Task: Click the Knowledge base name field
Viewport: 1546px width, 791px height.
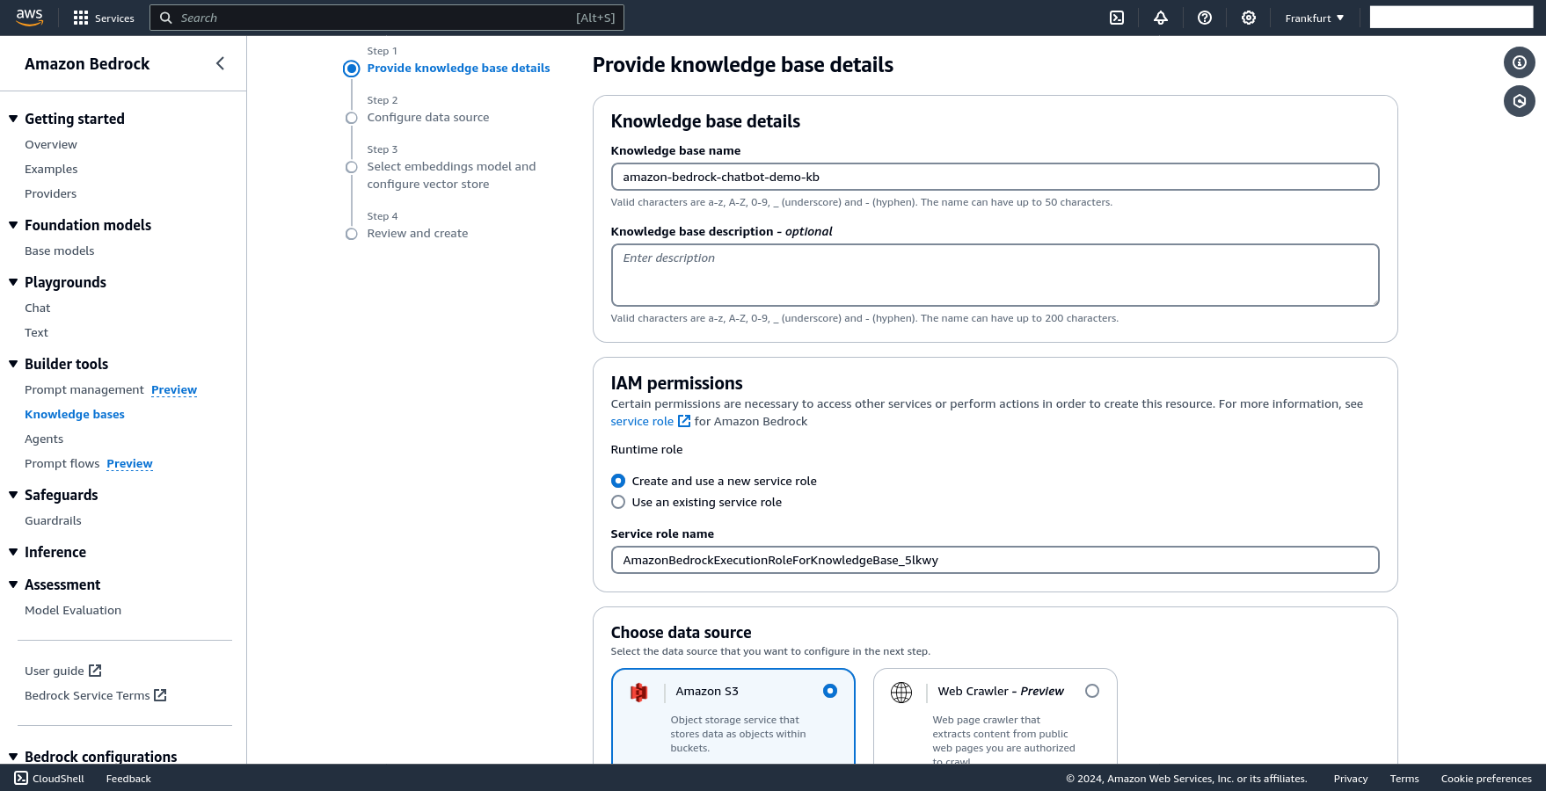Action: coord(995,177)
